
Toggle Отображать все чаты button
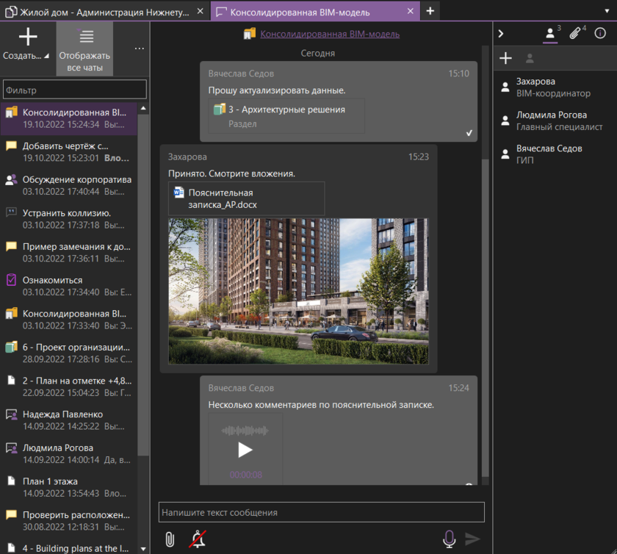85,48
